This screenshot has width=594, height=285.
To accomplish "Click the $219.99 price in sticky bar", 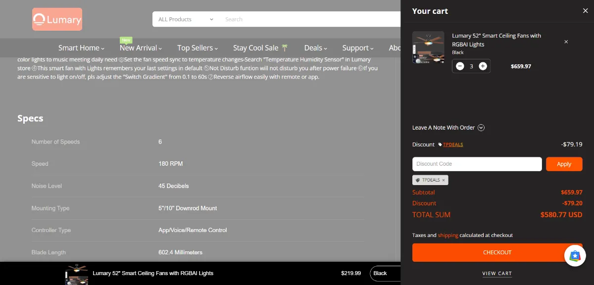I will click(x=351, y=273).
